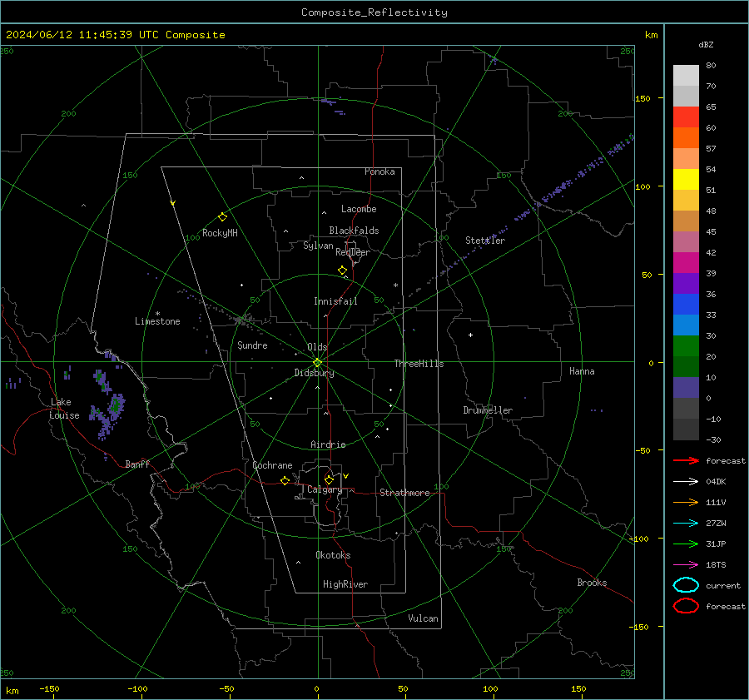Click the yellow diamond marker below RedDeer
The image size is (749, 700).
coord(343,271)
